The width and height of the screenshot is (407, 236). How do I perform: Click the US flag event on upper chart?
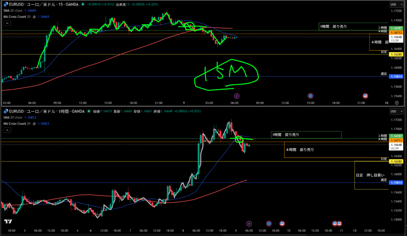pos(365,96)
